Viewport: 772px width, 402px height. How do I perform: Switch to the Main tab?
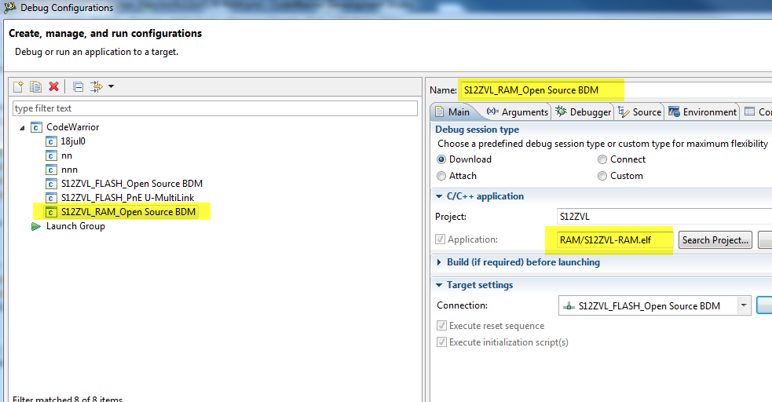(x=452, y=112)
